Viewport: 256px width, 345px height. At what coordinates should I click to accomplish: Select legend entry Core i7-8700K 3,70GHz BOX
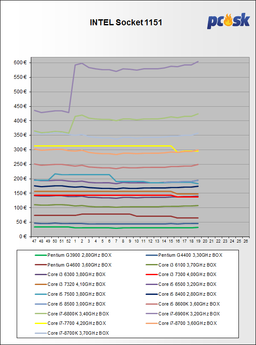tap(72, 333)
